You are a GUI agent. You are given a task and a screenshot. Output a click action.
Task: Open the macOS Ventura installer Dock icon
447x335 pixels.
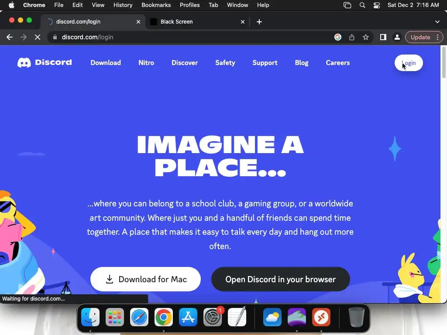pos(297,317)
